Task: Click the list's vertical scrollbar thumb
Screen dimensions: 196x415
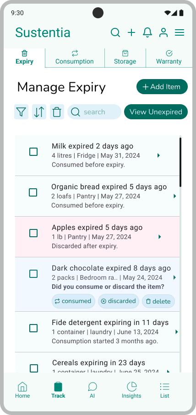Action: [180, 162]
